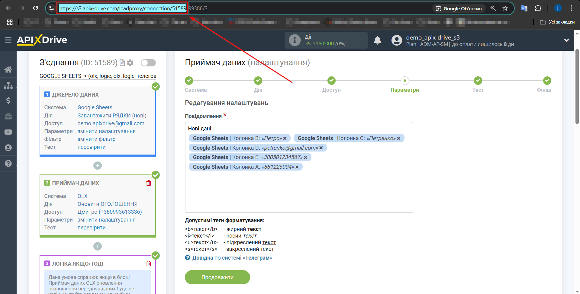Open Chrome profile avatar D
Viewport: 580px width, 294px height.
558,8
